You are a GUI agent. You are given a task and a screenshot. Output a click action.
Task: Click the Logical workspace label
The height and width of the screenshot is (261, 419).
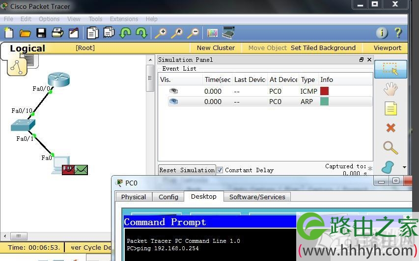(x=28, y=48)
